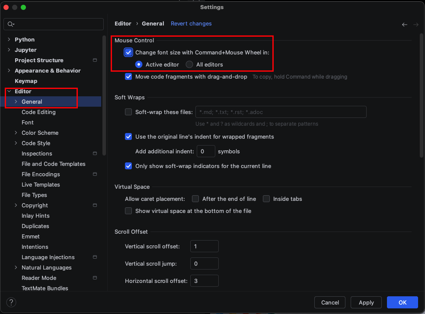
Task: Click the Apply button
Action: click(x=366, y=302)
